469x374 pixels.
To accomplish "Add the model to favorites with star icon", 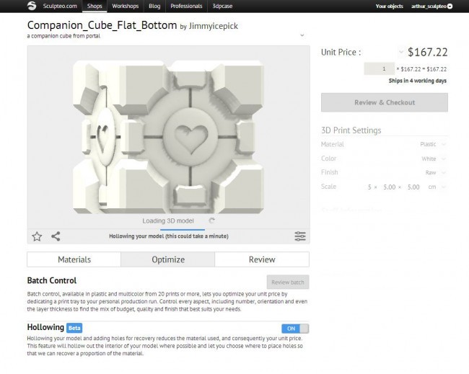I will pyautogui.click(x=37, y=236).
